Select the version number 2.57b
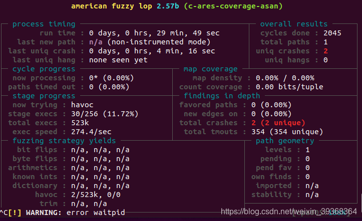 pos(168,6)
